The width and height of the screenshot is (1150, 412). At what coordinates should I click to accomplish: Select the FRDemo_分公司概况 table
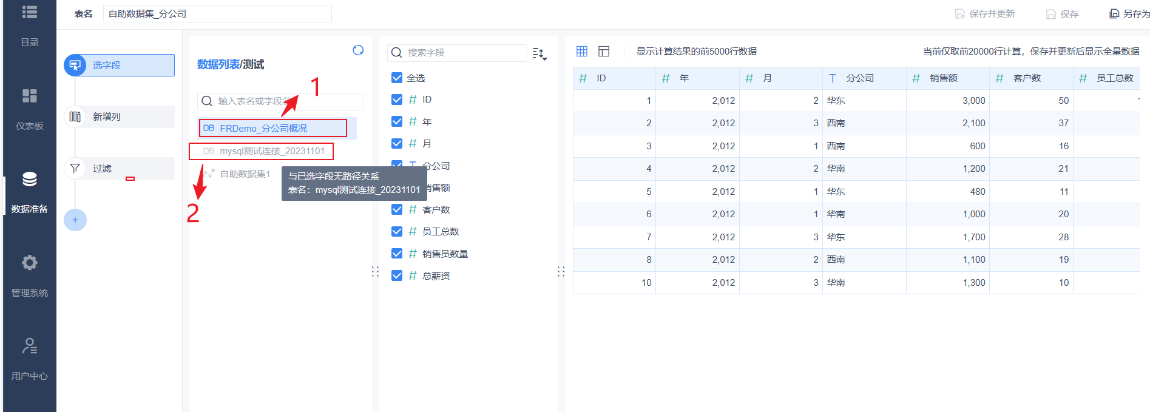263,129
